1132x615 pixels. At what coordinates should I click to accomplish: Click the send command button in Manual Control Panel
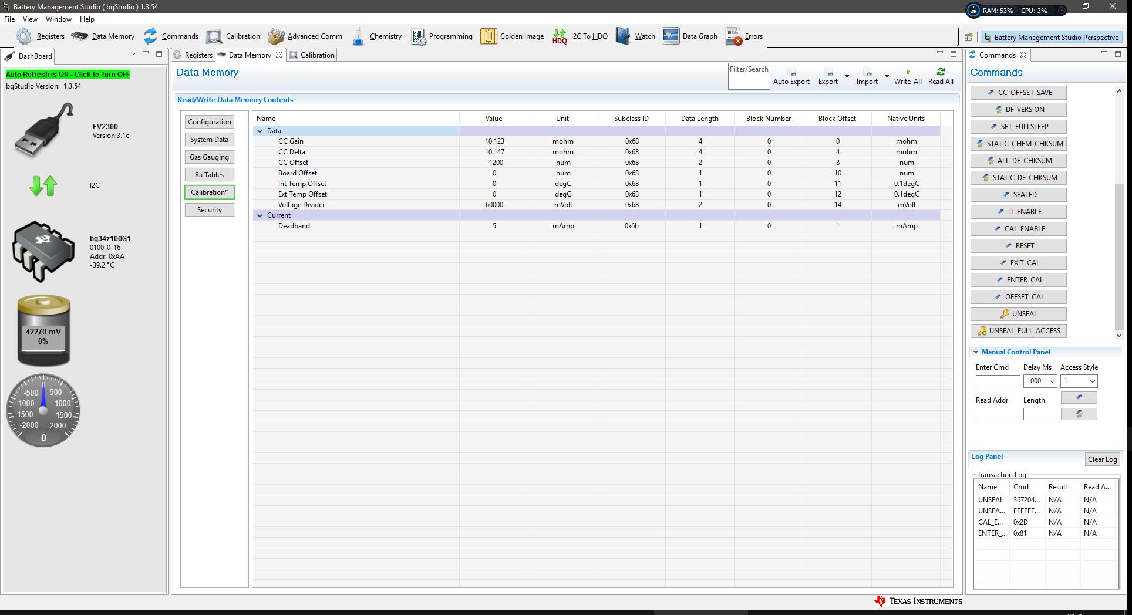1079,397
